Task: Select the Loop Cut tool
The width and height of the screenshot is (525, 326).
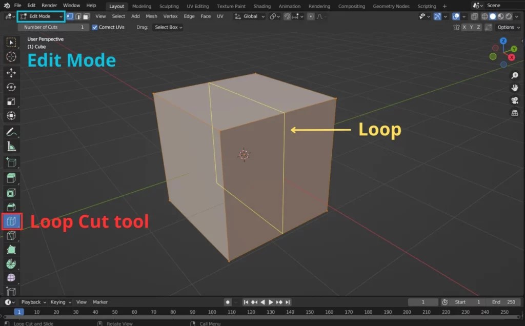Action: click(11, 221)
